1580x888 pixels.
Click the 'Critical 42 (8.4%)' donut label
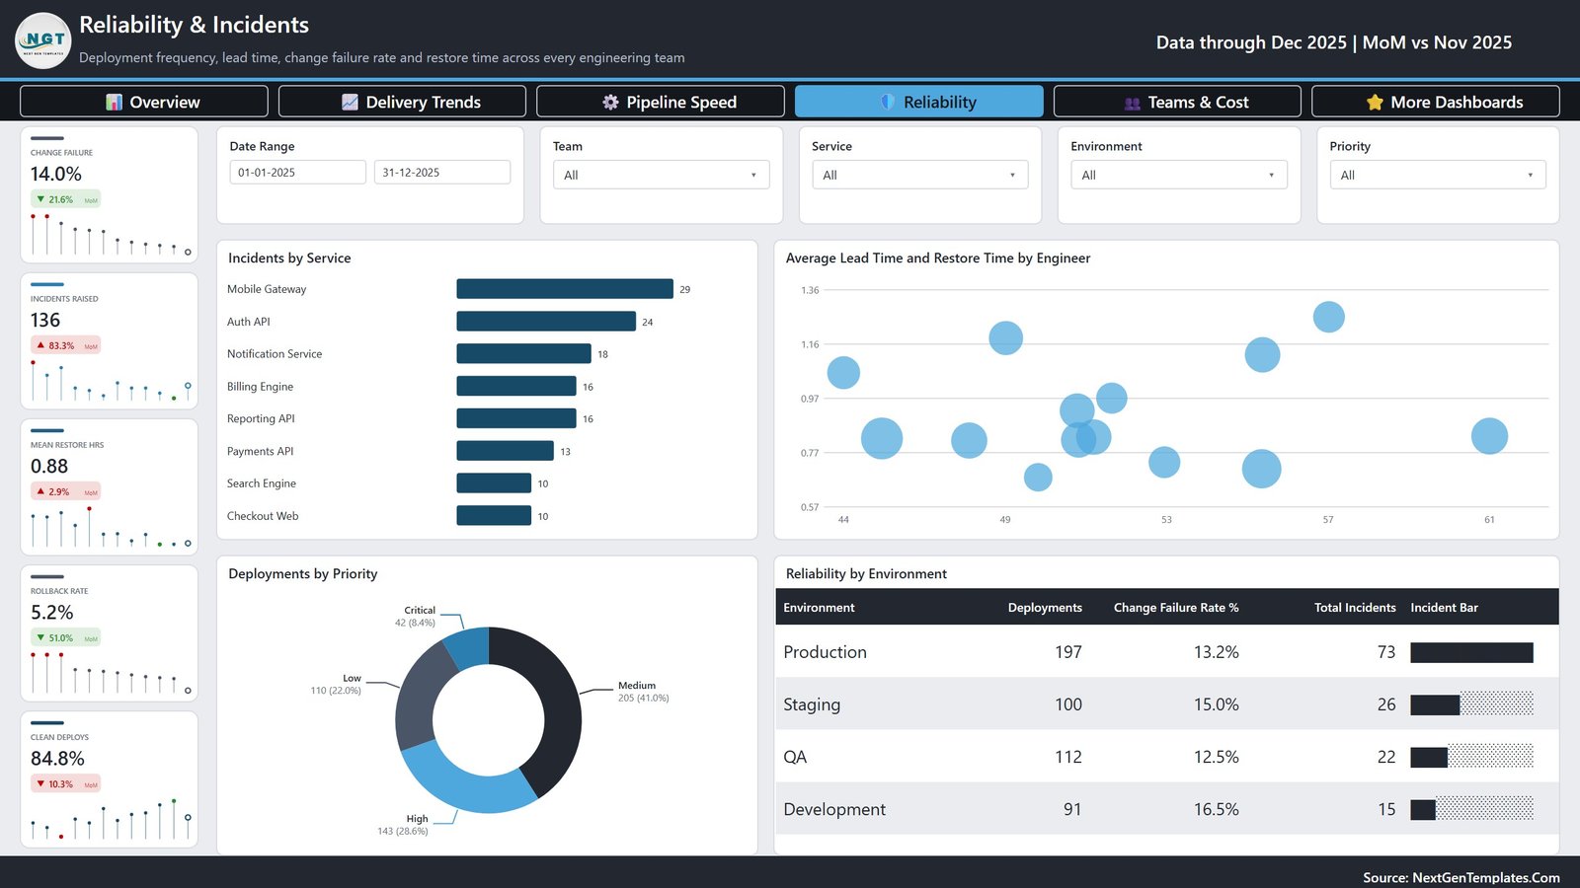pyautogui.click(x=415, y=617)
